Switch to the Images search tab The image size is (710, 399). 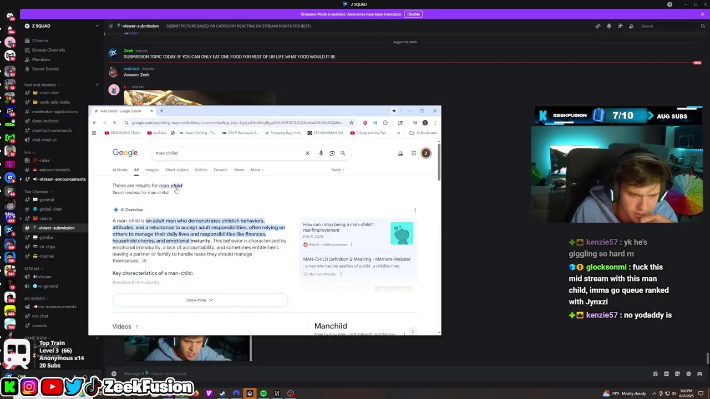coord(151,170)
